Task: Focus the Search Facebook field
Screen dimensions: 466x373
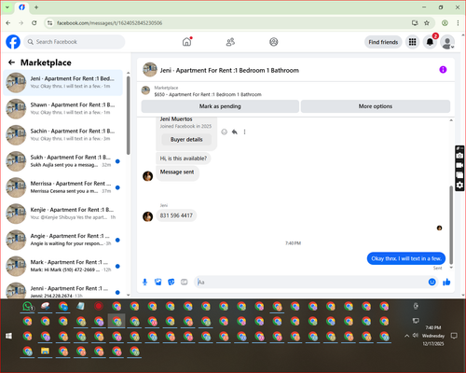Action: (75, 42)
